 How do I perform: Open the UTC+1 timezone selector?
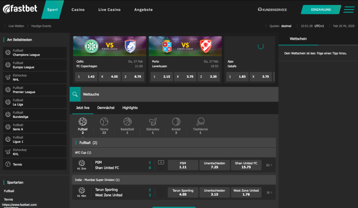[x=319, y=26]
